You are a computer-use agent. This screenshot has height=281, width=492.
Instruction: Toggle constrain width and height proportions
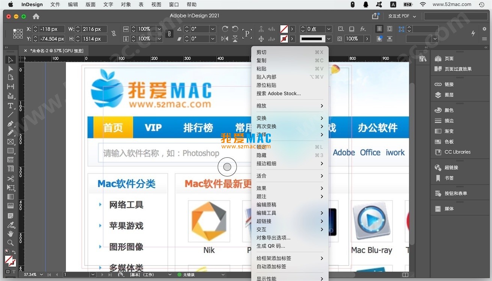[114, 34]
